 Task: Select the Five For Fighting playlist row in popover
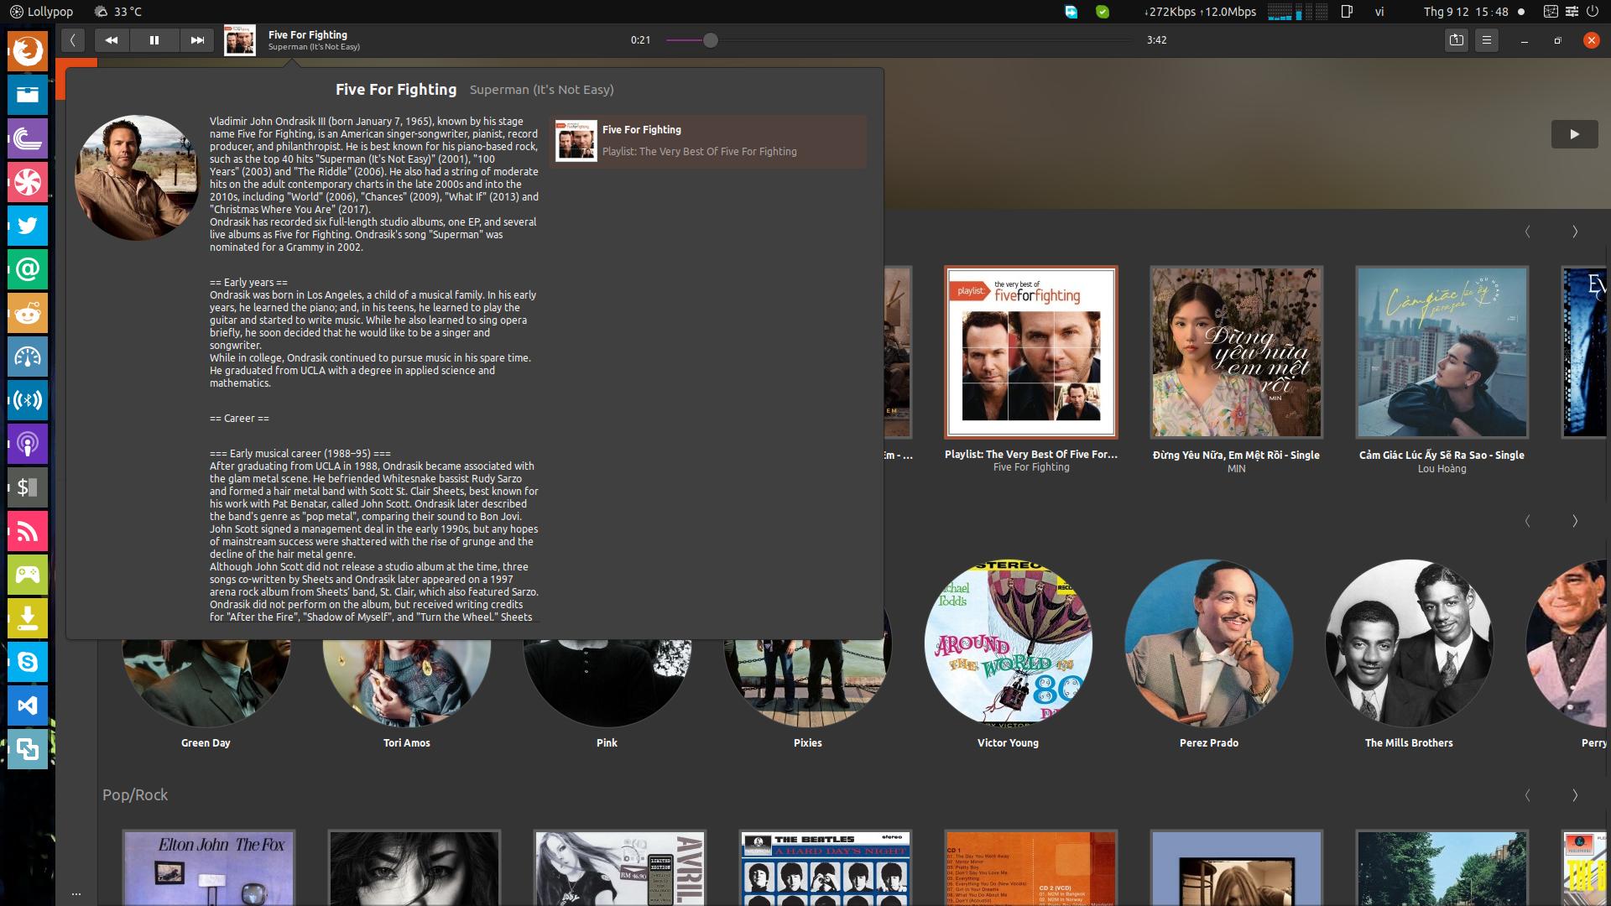[708, 141]
